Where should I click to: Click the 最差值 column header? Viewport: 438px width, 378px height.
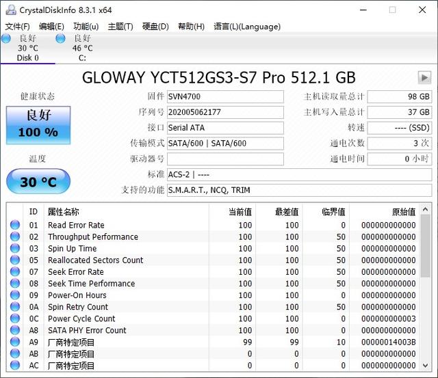(x=279, y=212)
